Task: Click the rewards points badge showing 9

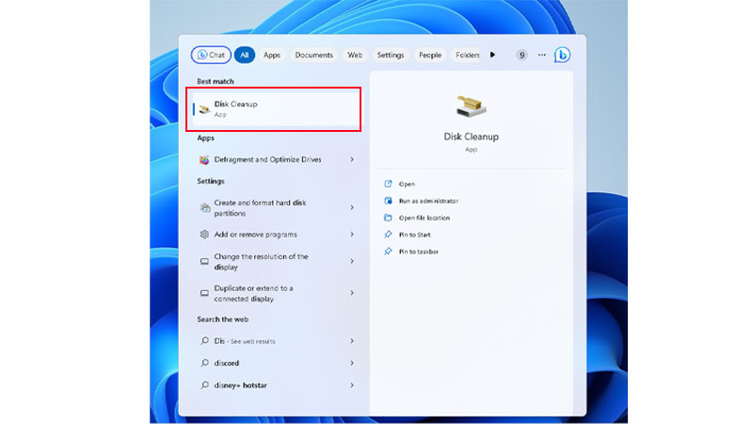Action: 521,55
